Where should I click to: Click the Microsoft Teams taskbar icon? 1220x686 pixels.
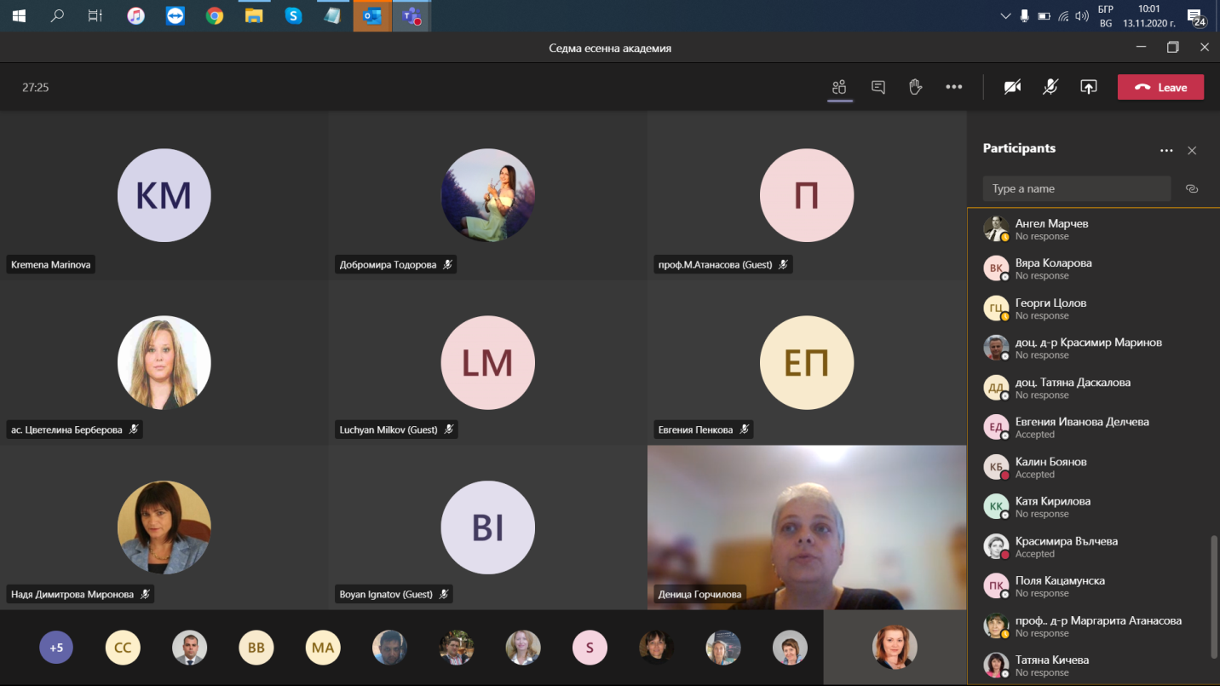pos(411,15)
